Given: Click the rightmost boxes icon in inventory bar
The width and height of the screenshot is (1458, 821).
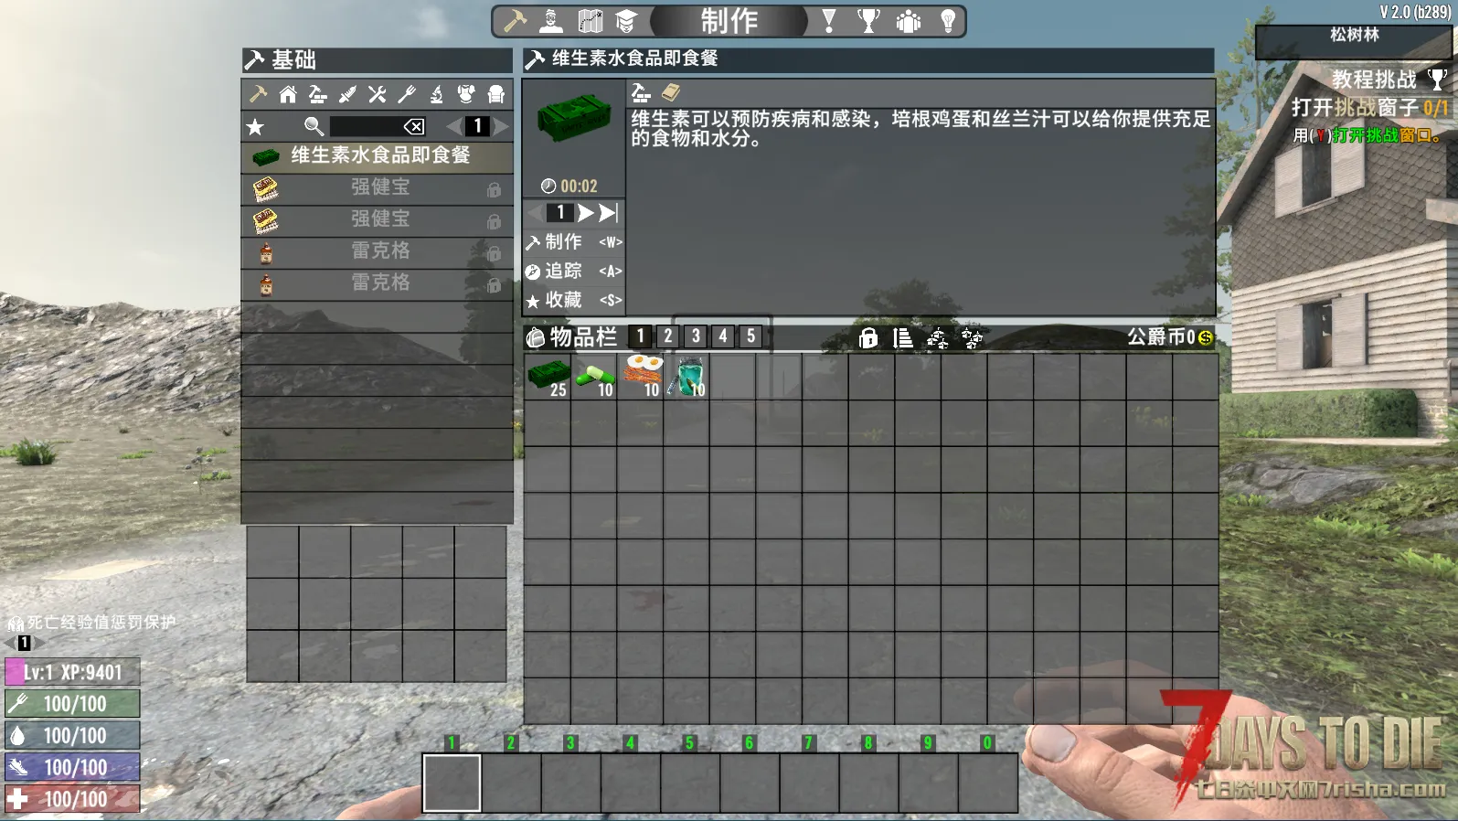Looking at the screenshot, I should pos(972,338).
